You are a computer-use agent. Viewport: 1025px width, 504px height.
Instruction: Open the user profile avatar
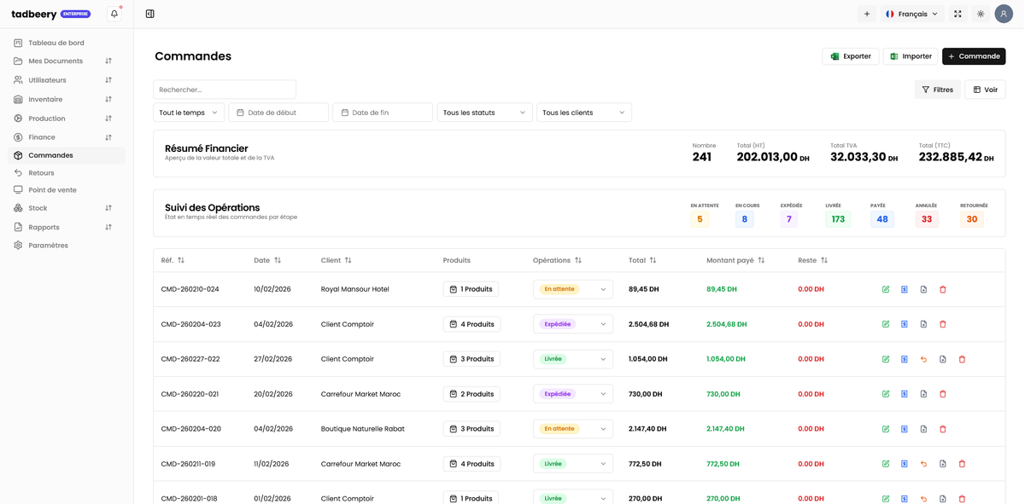click(x=1004, y=14)
